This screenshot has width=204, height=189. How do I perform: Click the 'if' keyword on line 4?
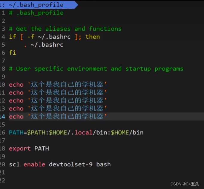13,37
